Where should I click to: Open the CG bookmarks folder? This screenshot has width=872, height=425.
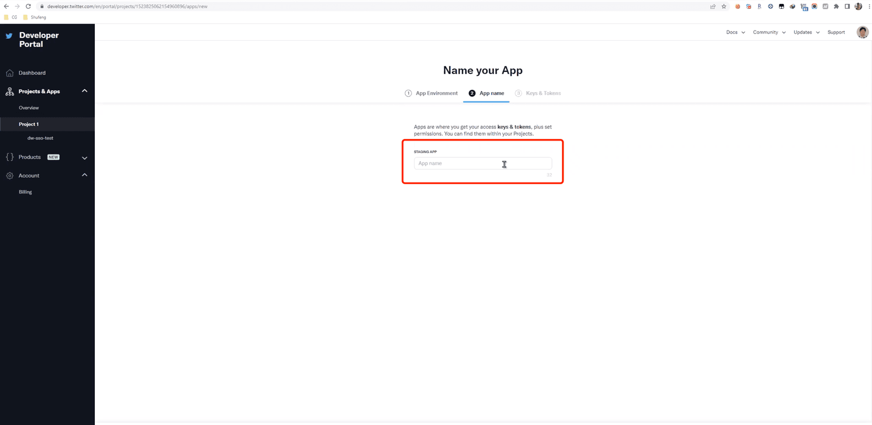tap(10, 17)
